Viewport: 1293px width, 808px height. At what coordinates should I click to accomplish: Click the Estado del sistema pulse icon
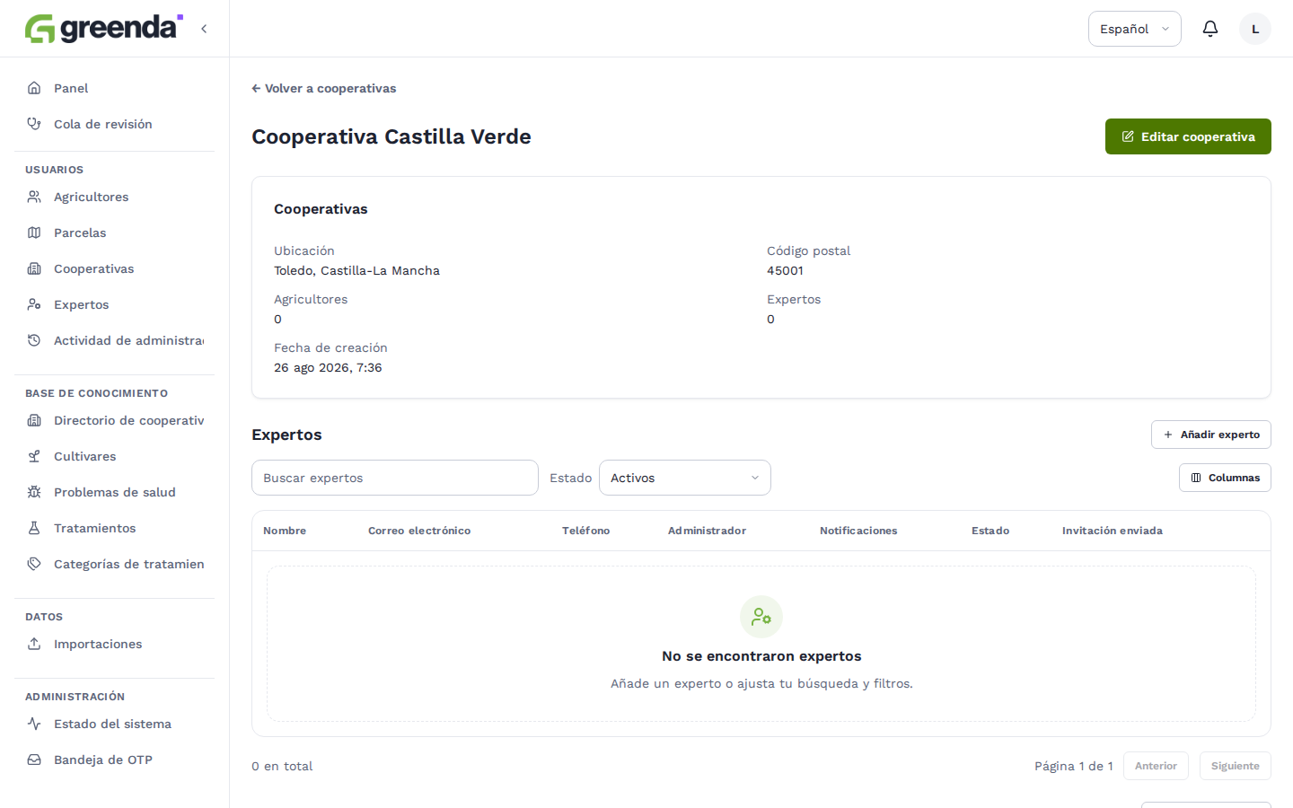tap(34, 724)
